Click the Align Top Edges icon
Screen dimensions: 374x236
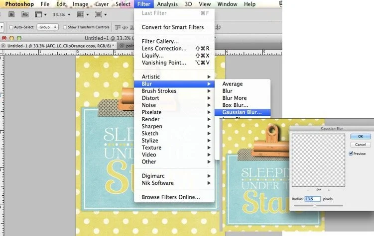(118, 27)
